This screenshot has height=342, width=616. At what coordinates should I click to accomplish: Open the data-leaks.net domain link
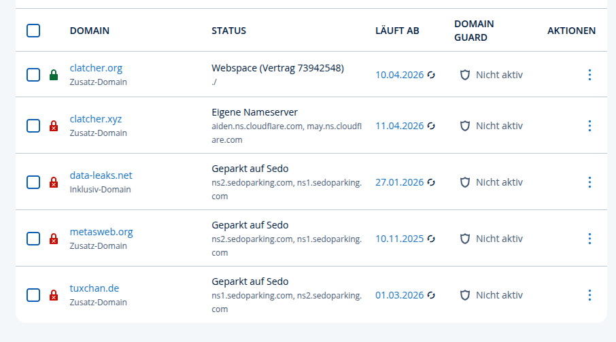point(101,175)
